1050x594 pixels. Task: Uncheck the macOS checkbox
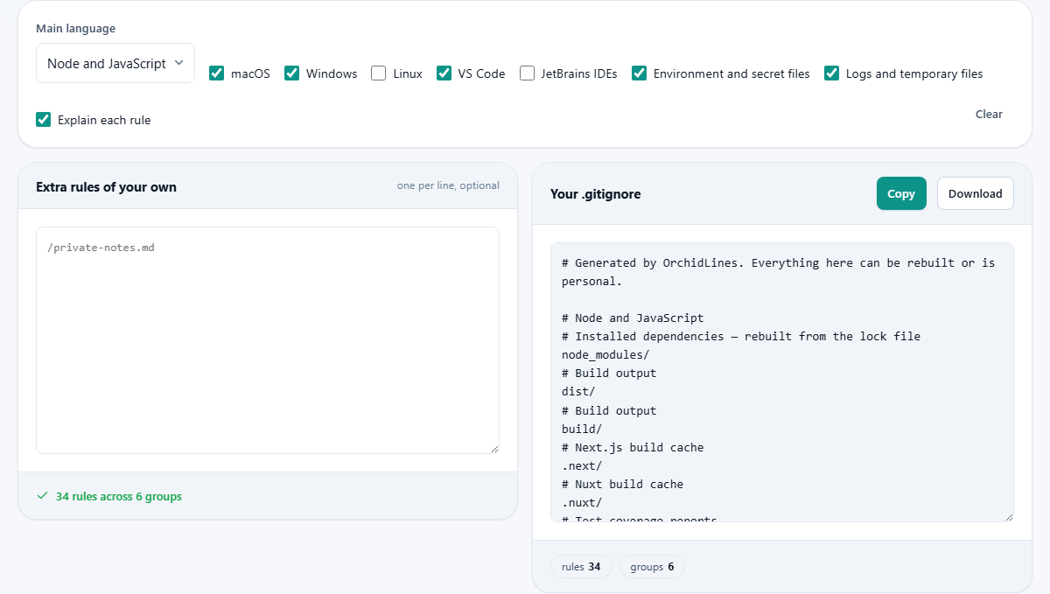217,73
